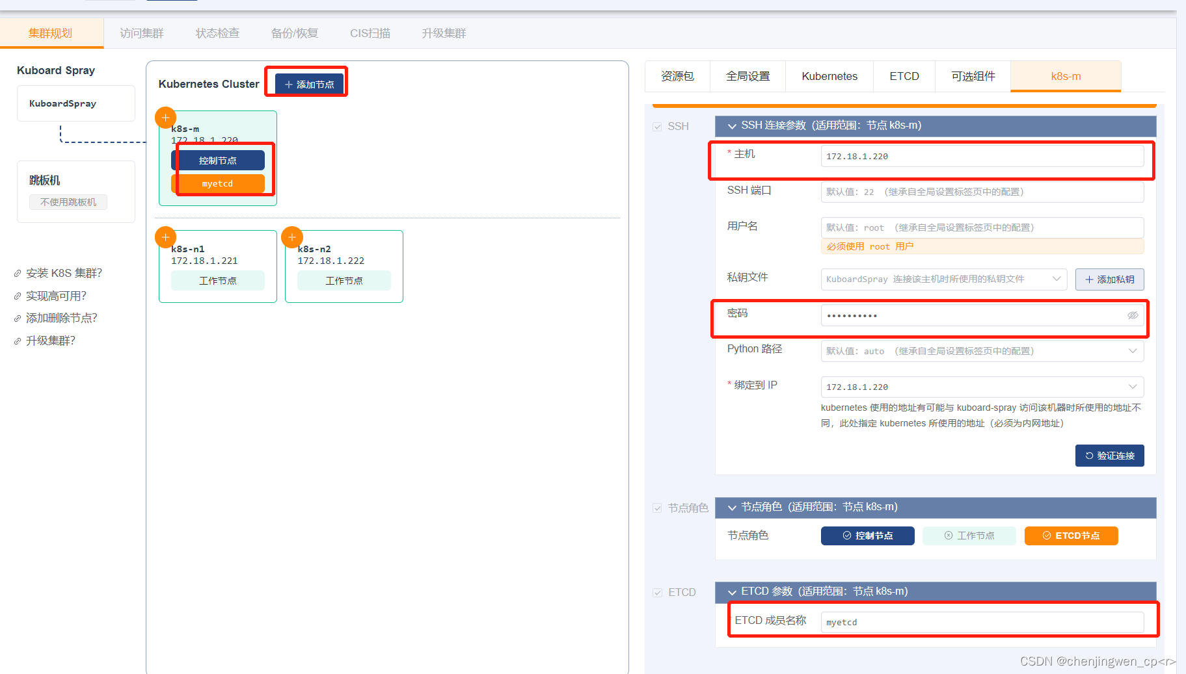Viewport: 1186px width, 674px height.
Task: Switch to the 备份/恢复 tab
Action: pos(295,33)
